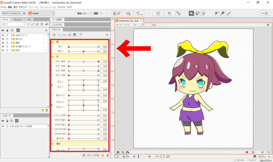Hide the 関節 part folder
The width and height of the screenshot is (273, 162).
[3, 43]
